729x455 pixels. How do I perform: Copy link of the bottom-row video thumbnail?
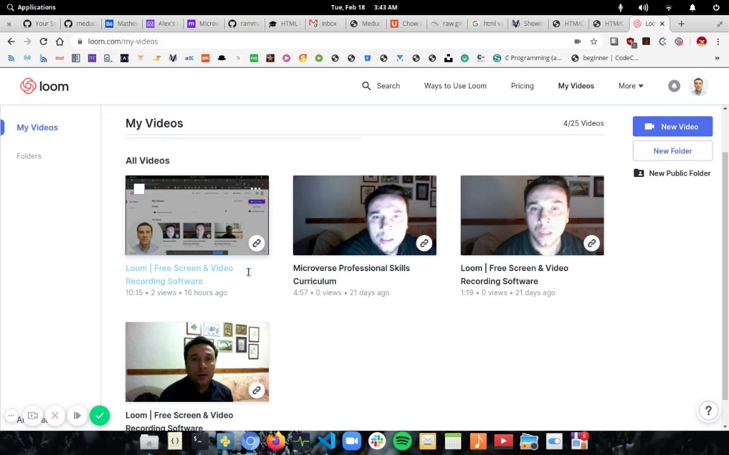pyautogui.click(x=256, y=390)
